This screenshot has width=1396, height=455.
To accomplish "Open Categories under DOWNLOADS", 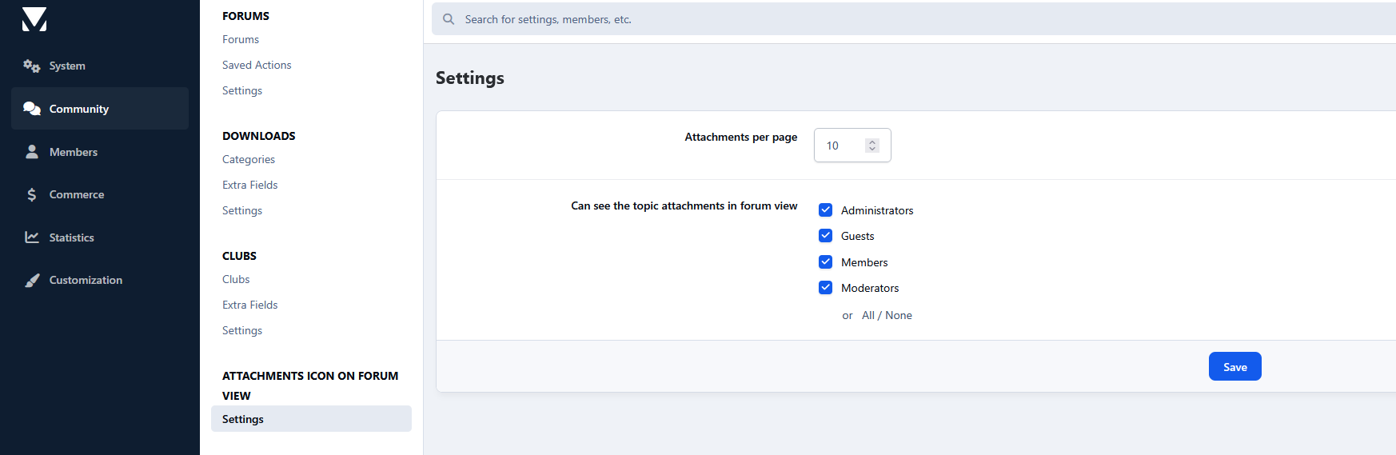I will click(x=249, y=159).
